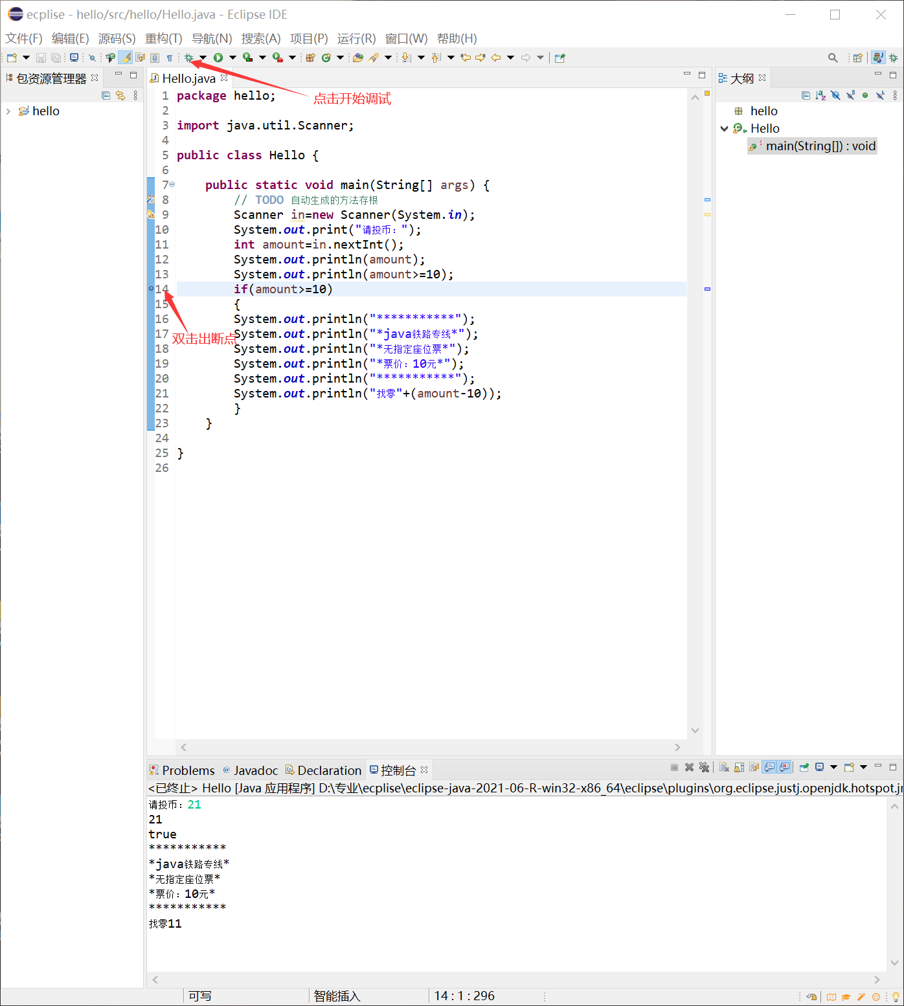904x1006 pixels.
Task: Toggle Show Whitespace Characters pilcrow button
Action: 170,58
